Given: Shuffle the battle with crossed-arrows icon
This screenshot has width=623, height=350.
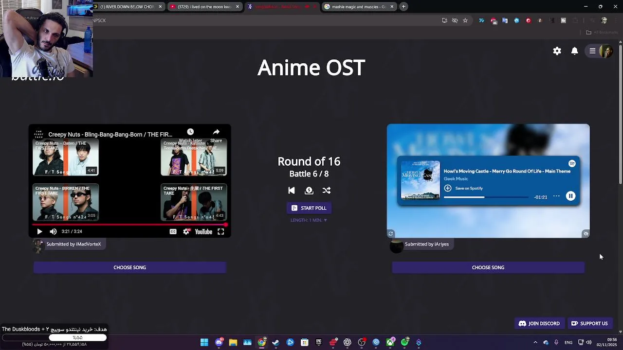Looking at the screenshot, I should pyautogui.click(x=327, y=191).
